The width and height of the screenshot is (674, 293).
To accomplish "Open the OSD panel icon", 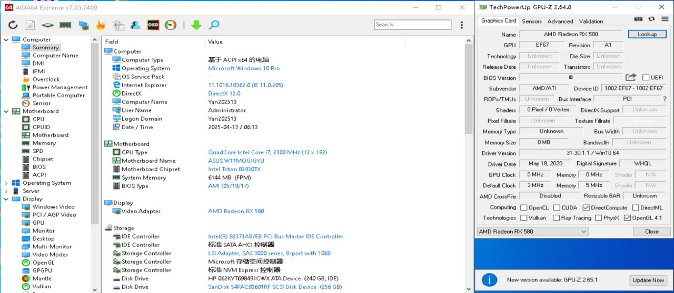I will tap(153, 25).
